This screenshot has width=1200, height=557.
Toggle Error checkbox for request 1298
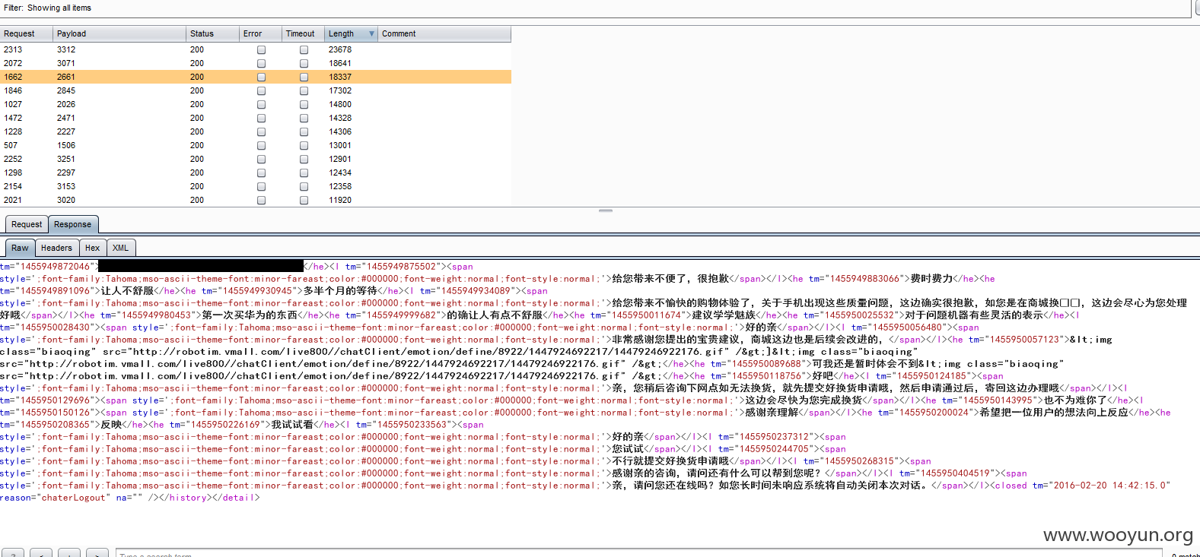(x=261, y=172)
